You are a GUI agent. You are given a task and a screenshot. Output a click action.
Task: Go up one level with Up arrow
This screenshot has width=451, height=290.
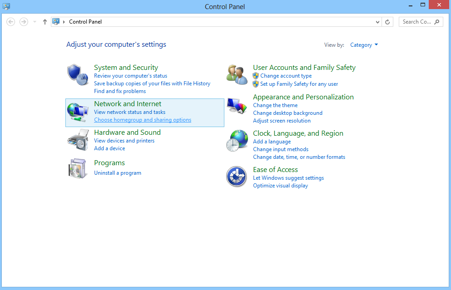45,22
